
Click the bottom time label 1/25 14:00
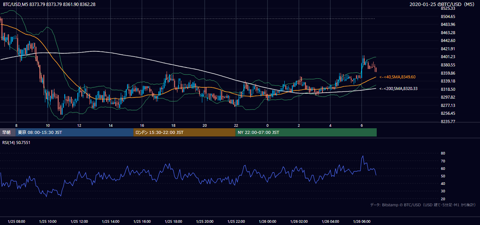(110, 222)
